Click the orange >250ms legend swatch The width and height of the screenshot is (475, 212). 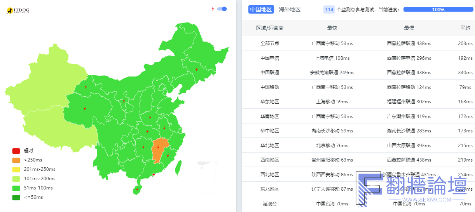16,160
